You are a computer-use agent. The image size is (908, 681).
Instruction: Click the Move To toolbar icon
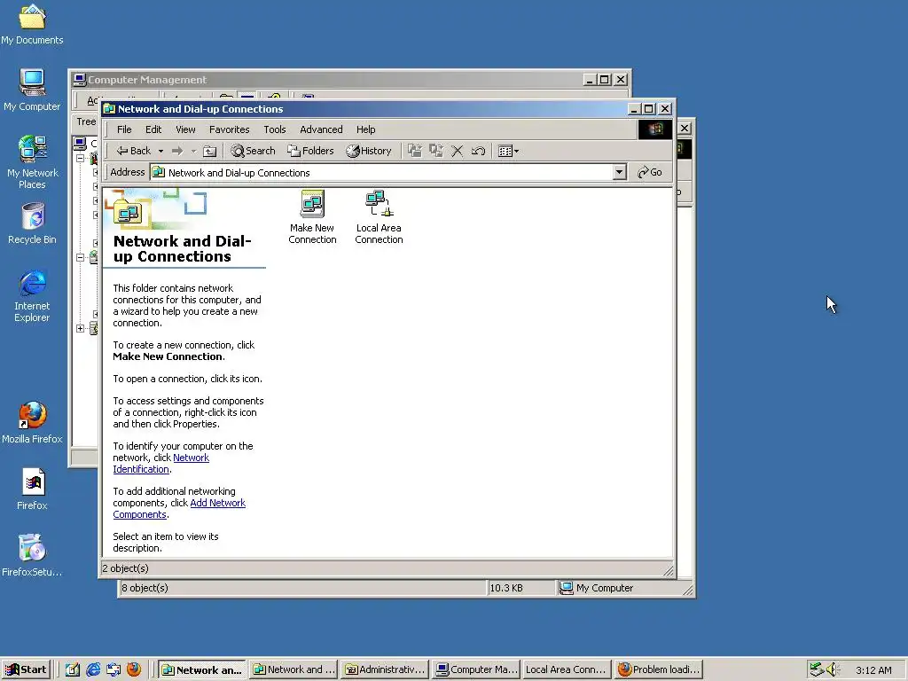coord(415,151)
